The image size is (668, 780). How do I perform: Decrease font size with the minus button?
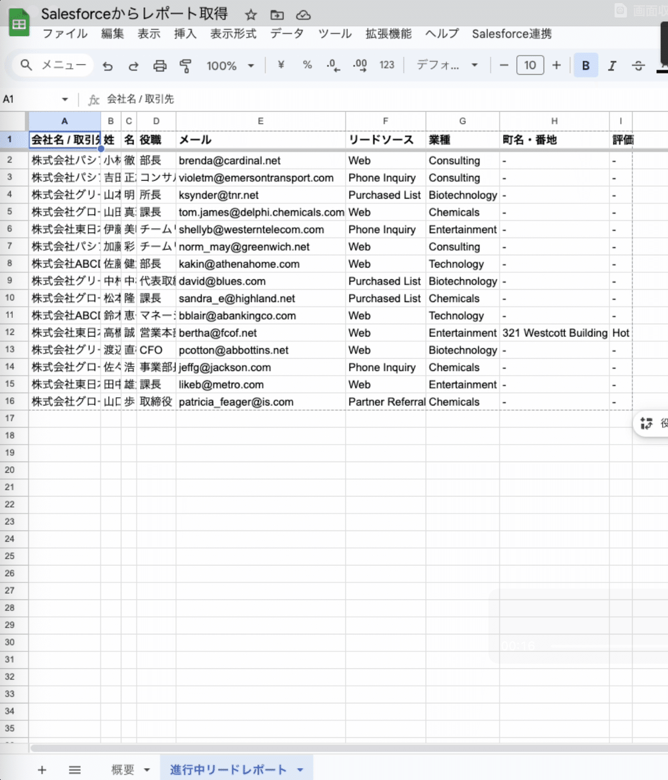pos(504,65)
